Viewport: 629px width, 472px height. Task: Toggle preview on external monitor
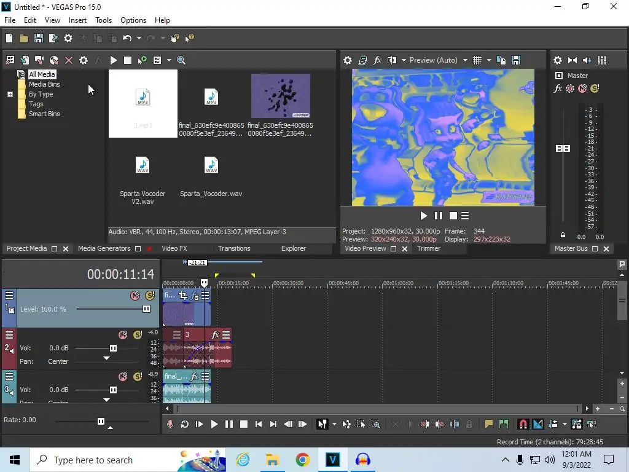click(362, 60)
